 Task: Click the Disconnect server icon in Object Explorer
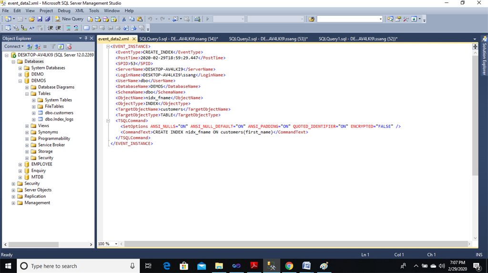[37, 47]
